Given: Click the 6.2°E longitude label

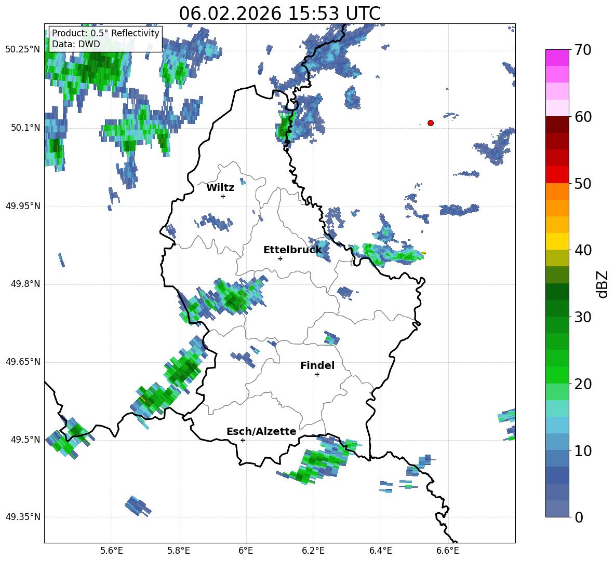Looking at the screenshot, I should point(313,551).
